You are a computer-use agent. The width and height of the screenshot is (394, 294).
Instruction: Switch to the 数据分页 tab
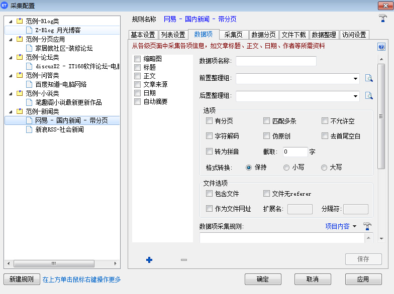(263, 35)
